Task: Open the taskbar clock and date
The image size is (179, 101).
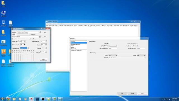Action: point(174,99)
